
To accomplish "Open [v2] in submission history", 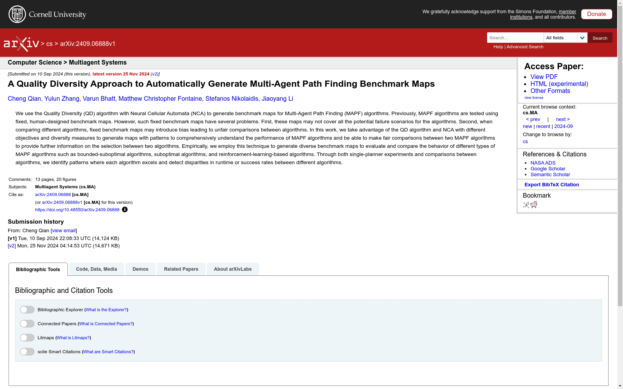I will (12, 246).
